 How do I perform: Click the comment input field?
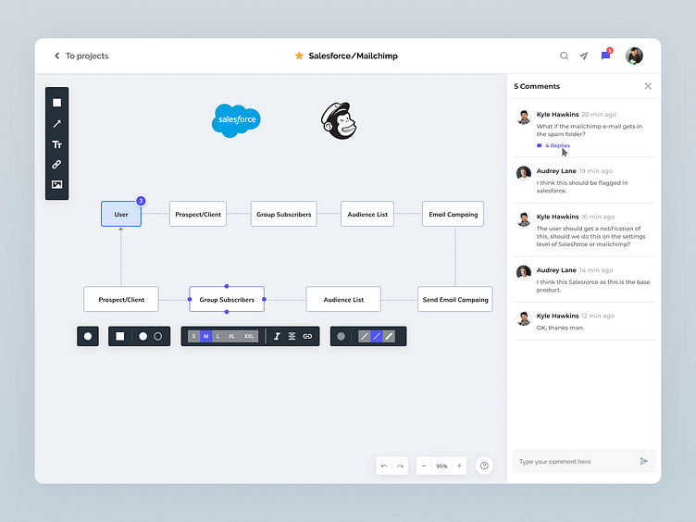[574, 462]
